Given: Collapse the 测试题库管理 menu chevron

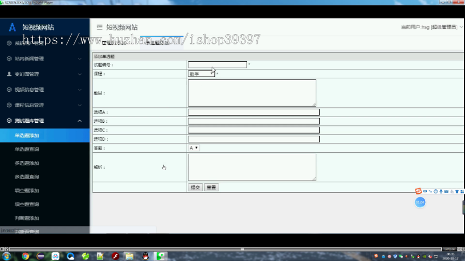Looking at the screenshot, I should (80, 121).
